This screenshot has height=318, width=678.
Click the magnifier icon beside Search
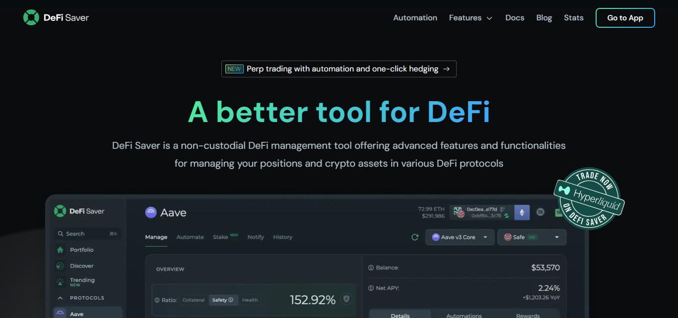click(61, 234)
